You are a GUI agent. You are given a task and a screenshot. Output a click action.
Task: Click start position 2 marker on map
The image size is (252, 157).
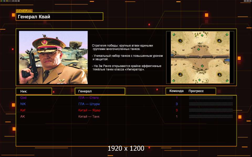[180, 74]
